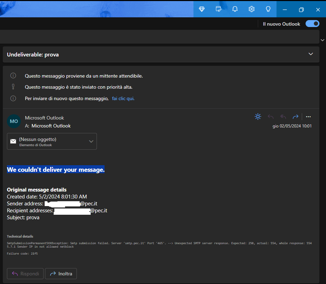Click the high priority exclamation icon
The width and height of the screenshot is (326, 284).
13,87
